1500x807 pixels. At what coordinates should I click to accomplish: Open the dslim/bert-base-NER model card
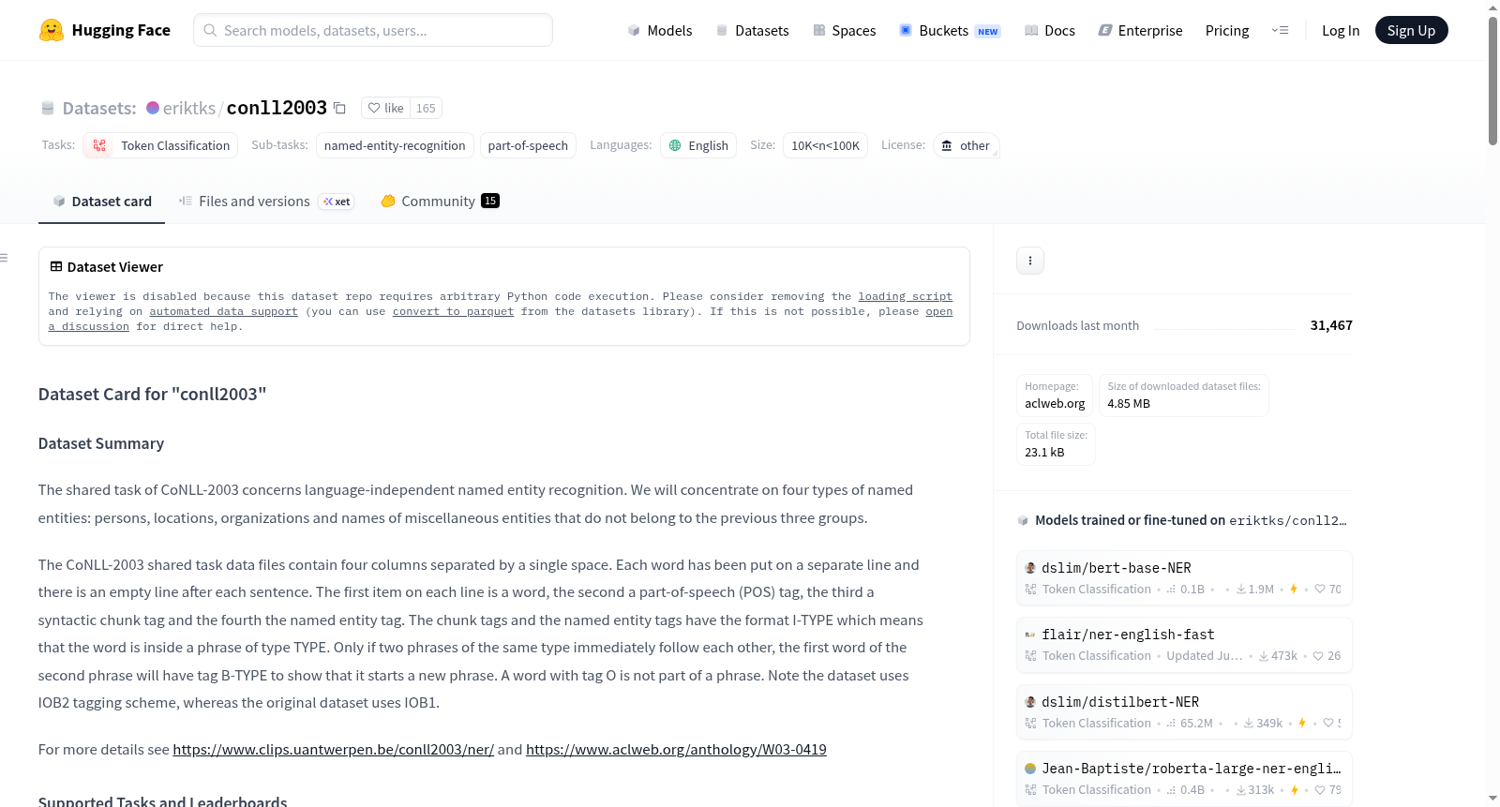click(x=1184, y=577)
